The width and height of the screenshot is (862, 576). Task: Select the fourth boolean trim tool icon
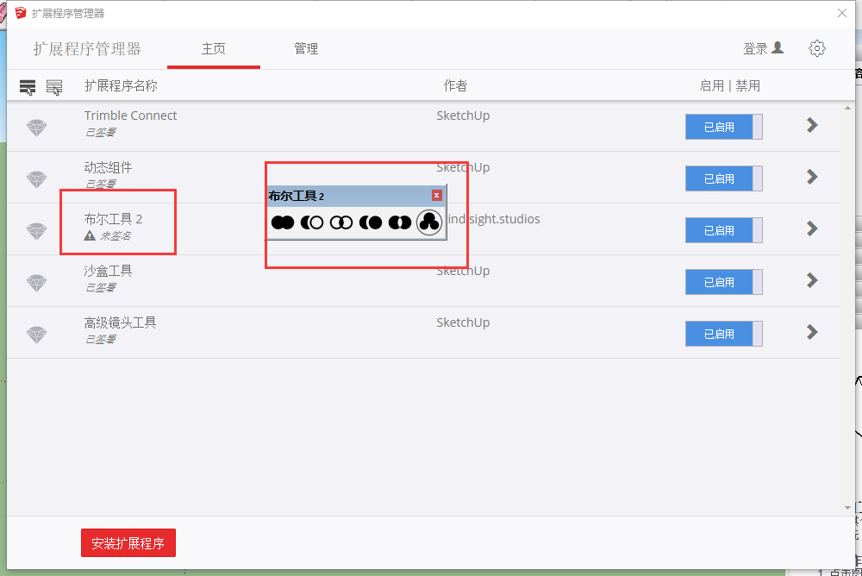coord(371,222)
